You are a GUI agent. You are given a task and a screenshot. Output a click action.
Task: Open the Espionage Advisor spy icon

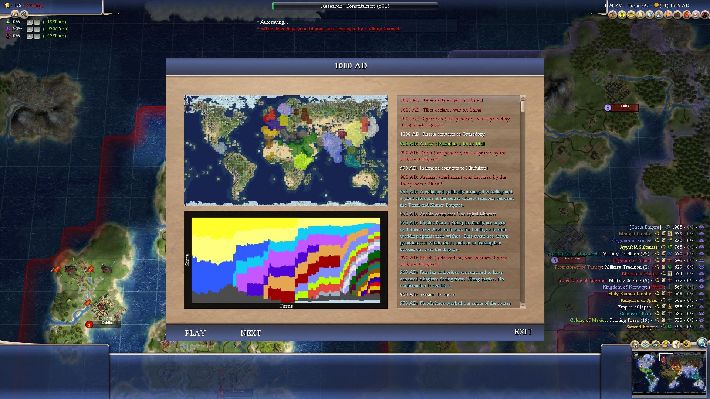[705, 15]
